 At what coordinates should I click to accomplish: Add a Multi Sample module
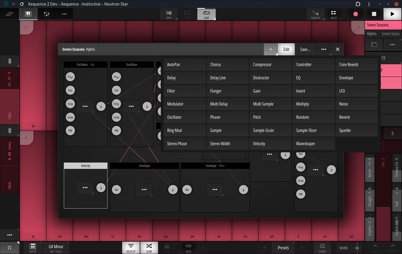270,104
